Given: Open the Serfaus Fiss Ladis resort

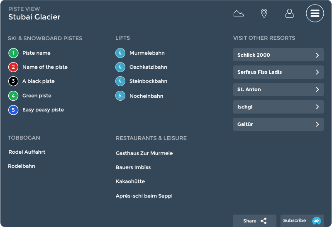Looking at the screenshot, I should click(x=278, y=72).
